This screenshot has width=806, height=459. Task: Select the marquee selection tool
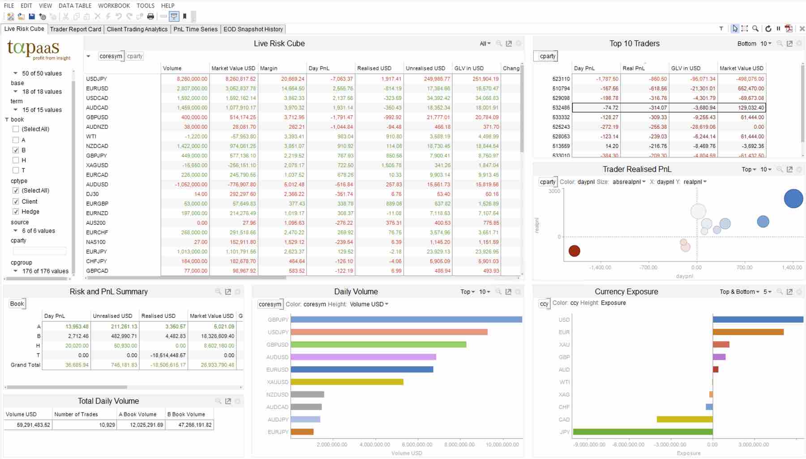[745, 29]
